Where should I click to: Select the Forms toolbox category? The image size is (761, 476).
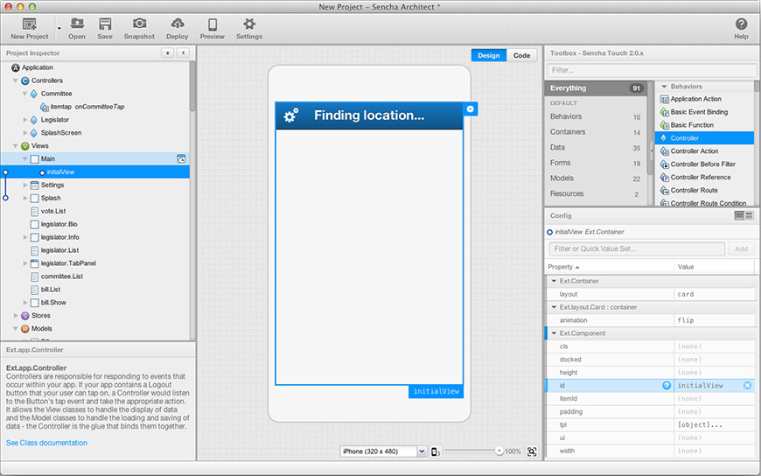pyautogui.click(x=596, y=164)
